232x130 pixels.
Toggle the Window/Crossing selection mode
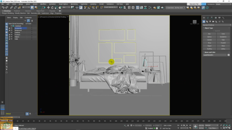[44, 8]
